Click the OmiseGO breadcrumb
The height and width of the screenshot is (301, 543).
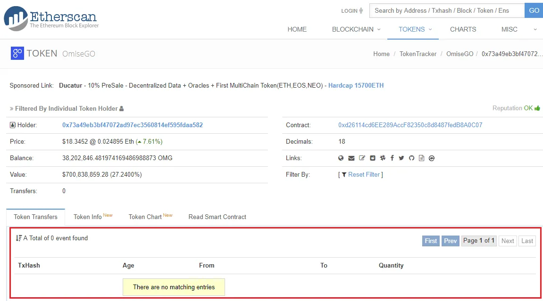[459, 54]
